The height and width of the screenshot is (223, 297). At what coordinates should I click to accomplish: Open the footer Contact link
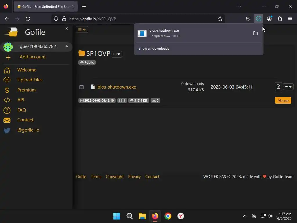[x=152, y=177]
